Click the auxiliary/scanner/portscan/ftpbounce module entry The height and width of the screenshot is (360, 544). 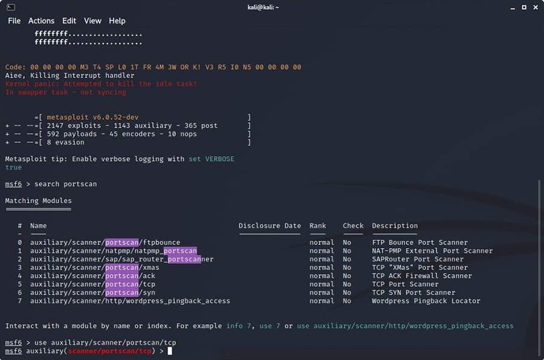tap(105, 243)
